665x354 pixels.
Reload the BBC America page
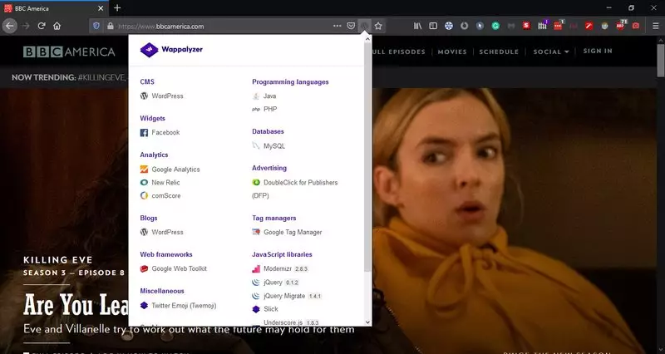pyautogui.click(x=41, y=26)
